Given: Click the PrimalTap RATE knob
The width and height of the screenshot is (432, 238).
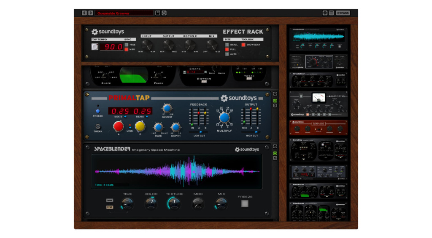Looking at the screenshot, I should coord(158,127).
